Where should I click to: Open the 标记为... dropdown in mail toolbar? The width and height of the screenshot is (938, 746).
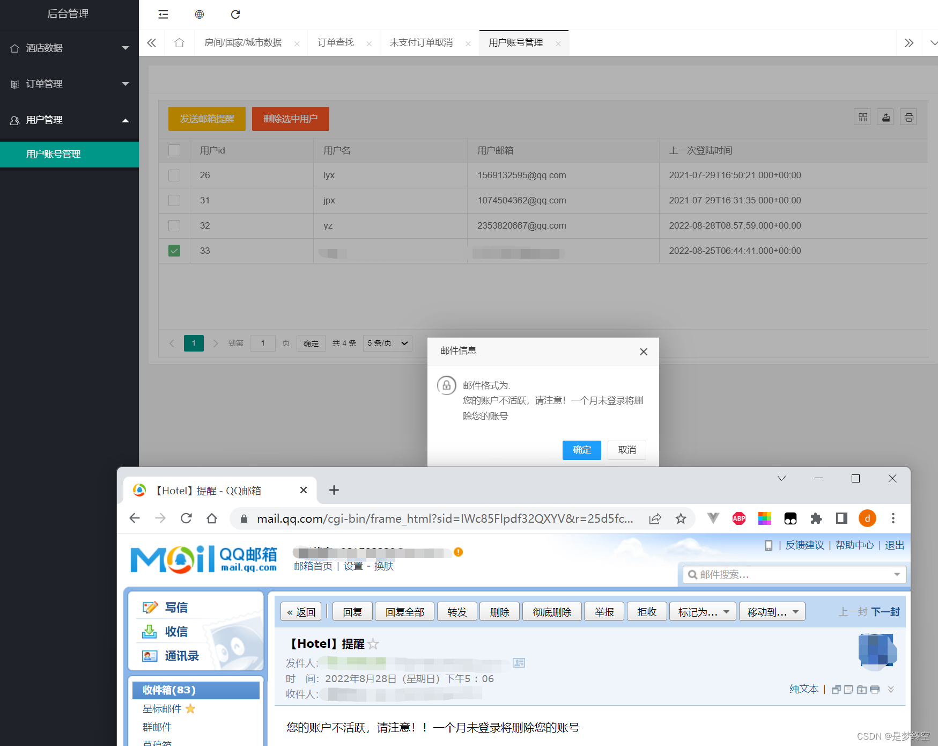coord(703,612)
